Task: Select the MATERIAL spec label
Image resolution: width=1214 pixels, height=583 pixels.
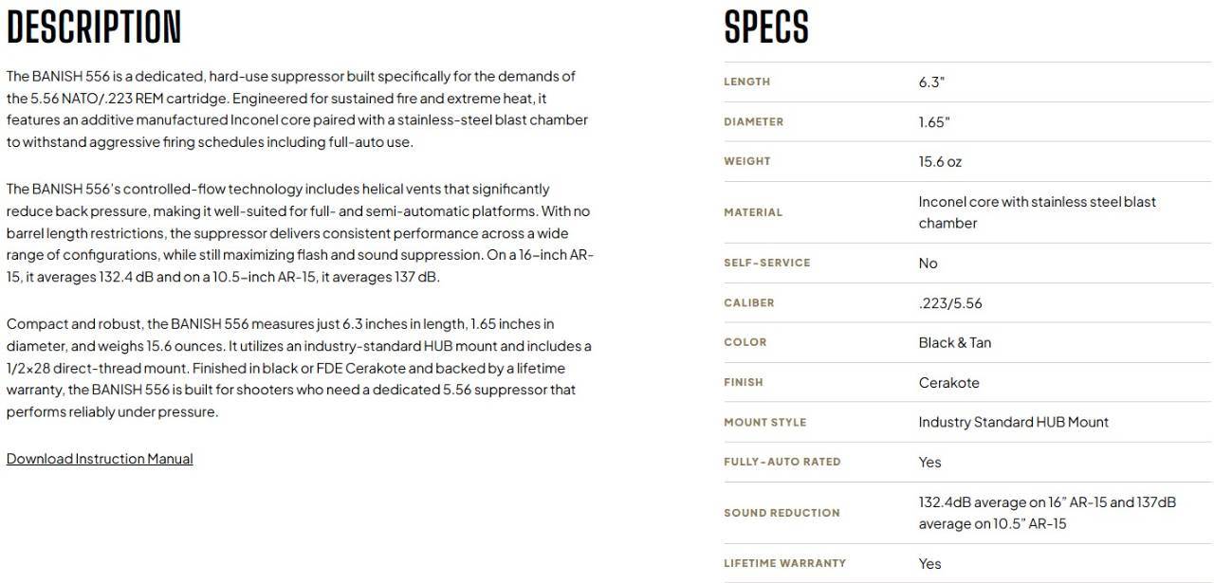Action: tap(753, 212)
